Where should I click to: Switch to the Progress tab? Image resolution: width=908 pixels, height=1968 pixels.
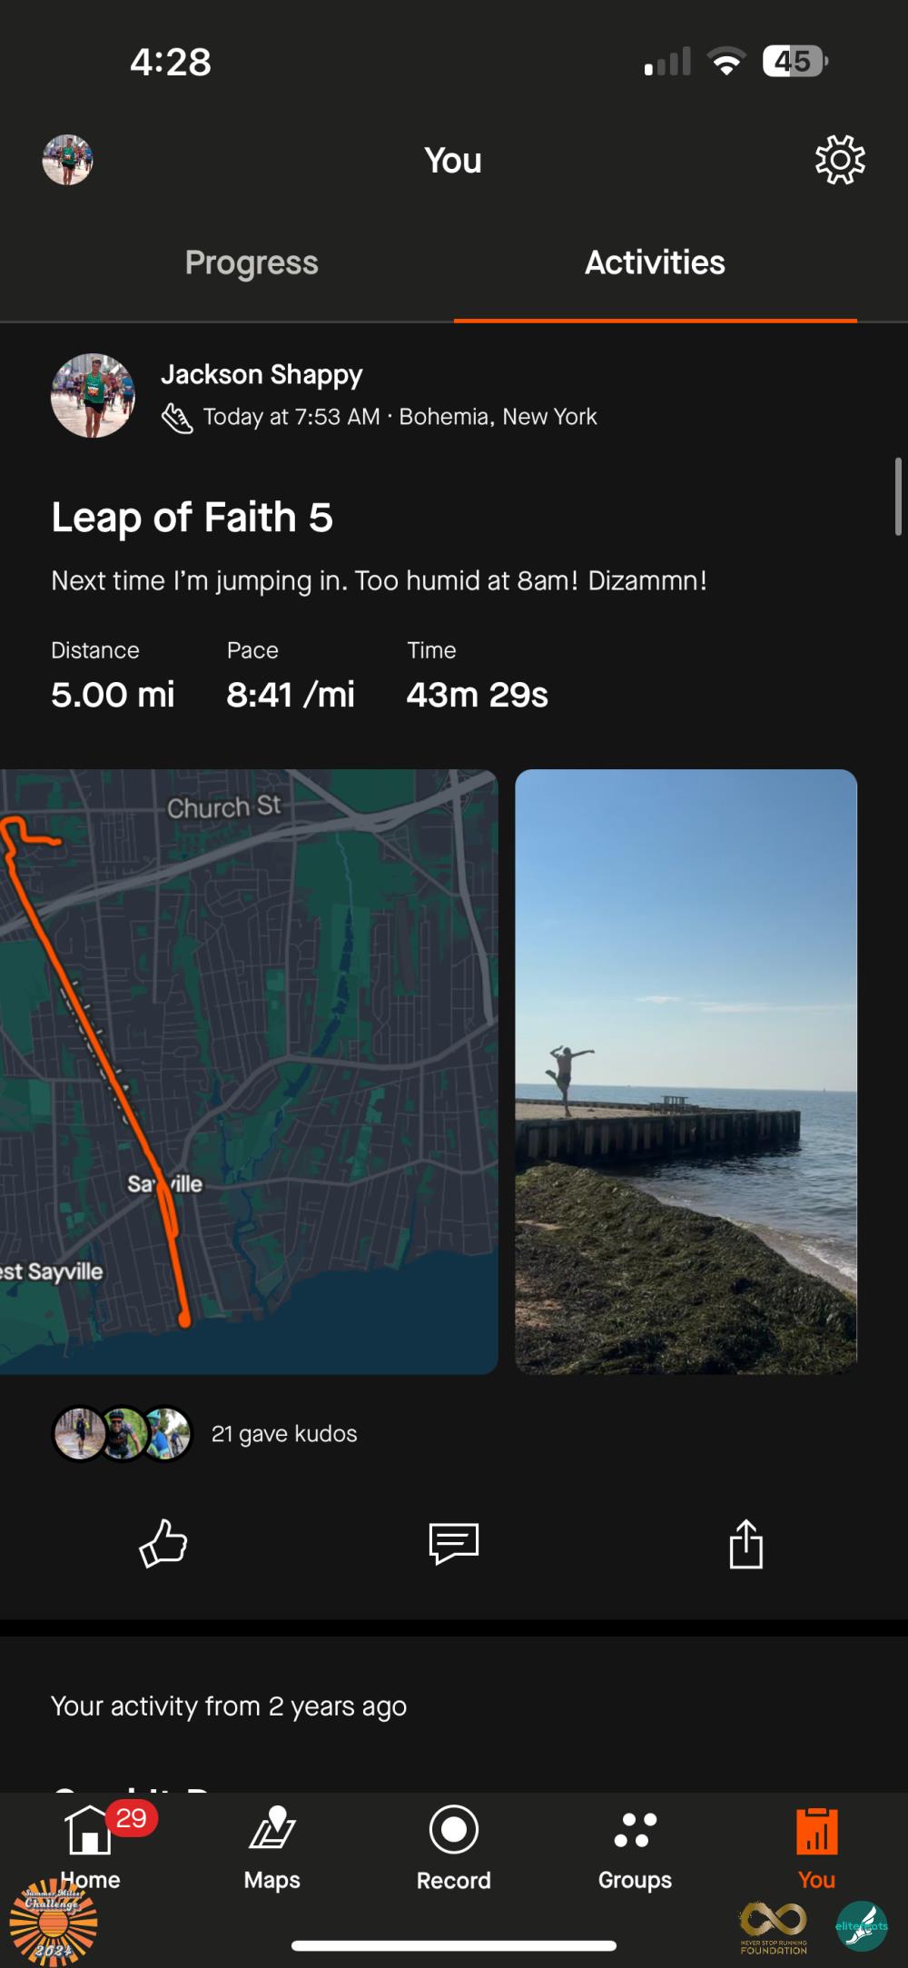coord(252,263)
